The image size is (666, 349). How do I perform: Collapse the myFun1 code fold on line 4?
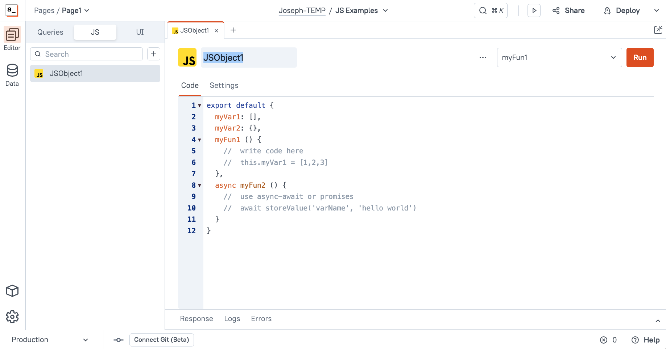pyautogui.click(x=199, y=140)
